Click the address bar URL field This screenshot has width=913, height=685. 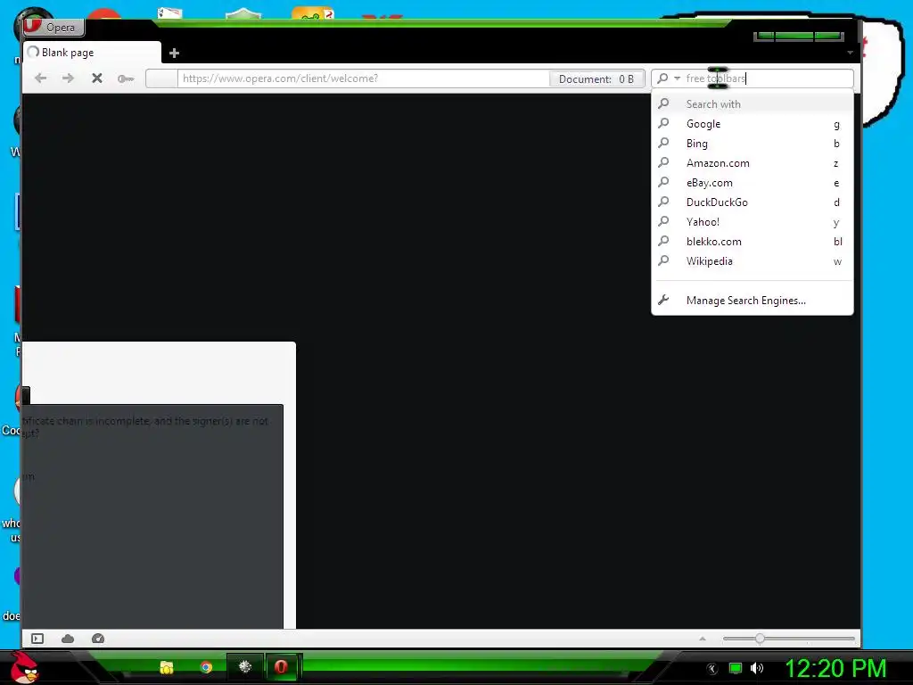pos(364,78)
